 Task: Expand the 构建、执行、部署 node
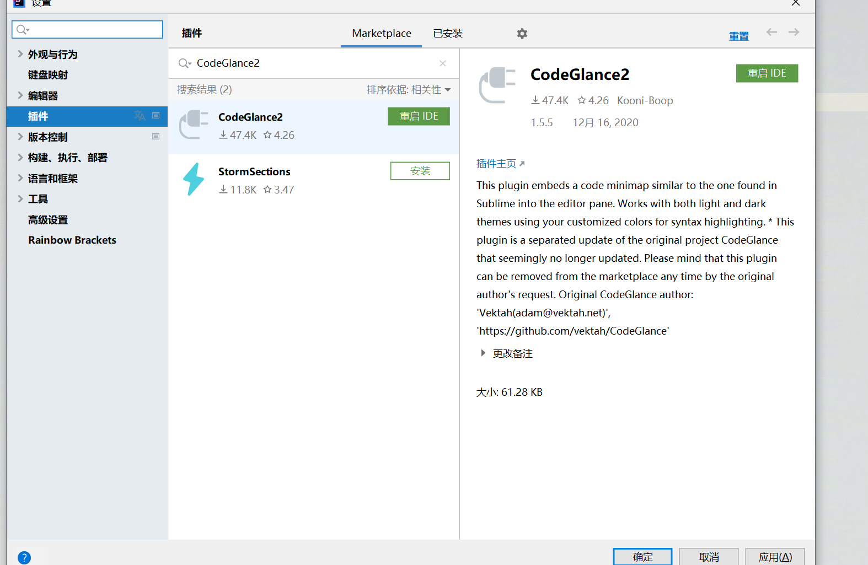20,158
